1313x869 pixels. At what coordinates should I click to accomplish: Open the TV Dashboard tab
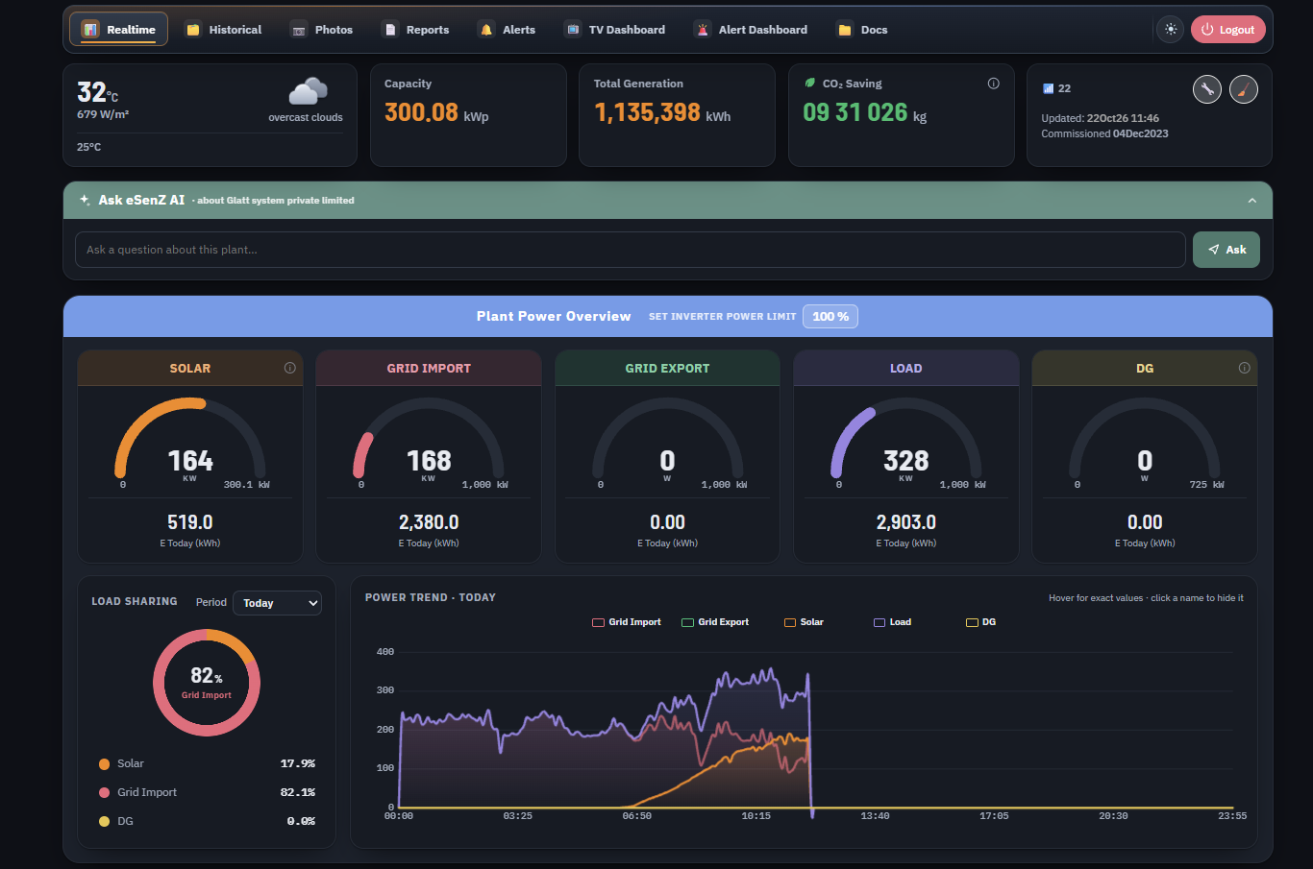coord(615,30)
